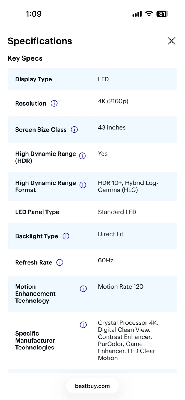The height and width of the screenshot is (400, 185).
Task: Open info for High Dynamic Range Format
Action: pyautogui.click(x=83, y=185)
